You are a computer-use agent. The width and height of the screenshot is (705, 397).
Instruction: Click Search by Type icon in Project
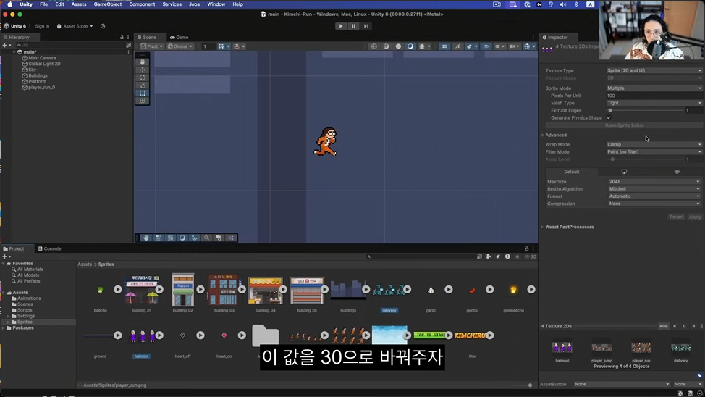click(489, 256)
